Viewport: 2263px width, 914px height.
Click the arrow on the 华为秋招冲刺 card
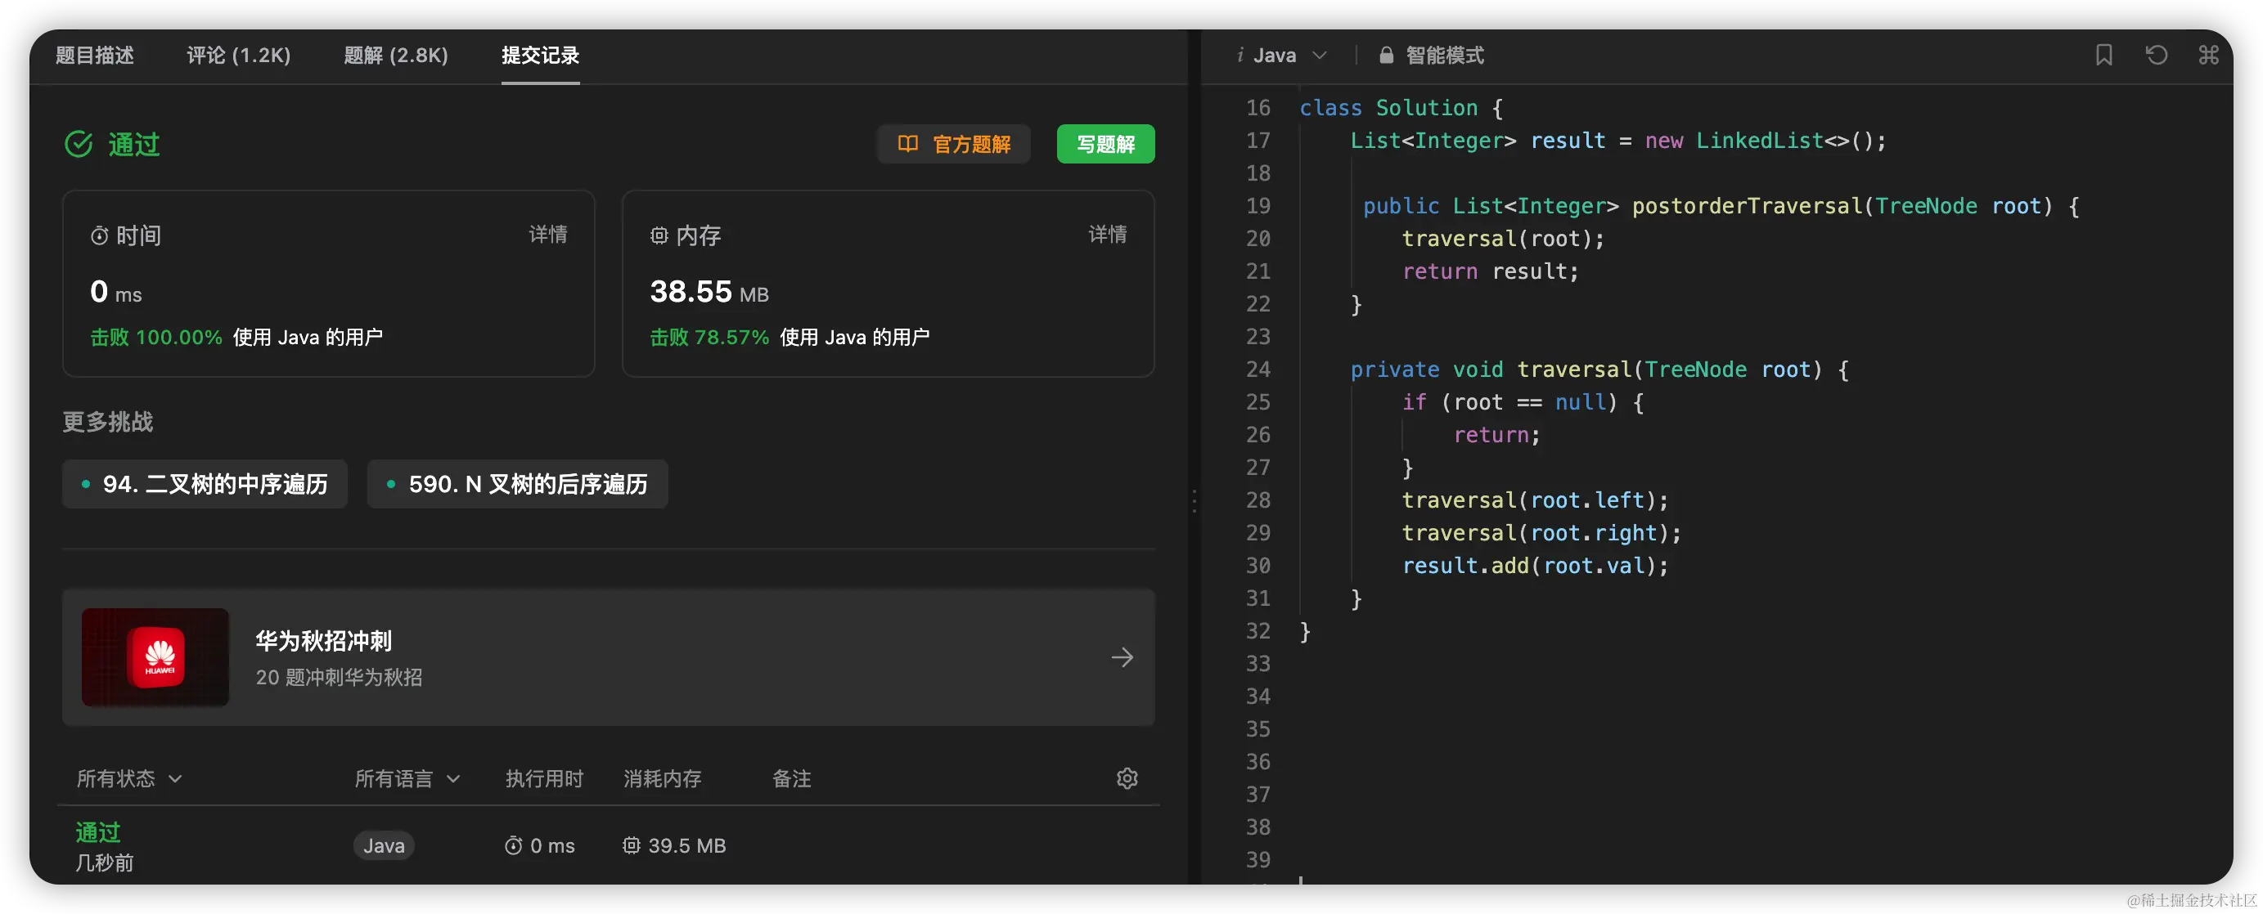[1122, 657]
